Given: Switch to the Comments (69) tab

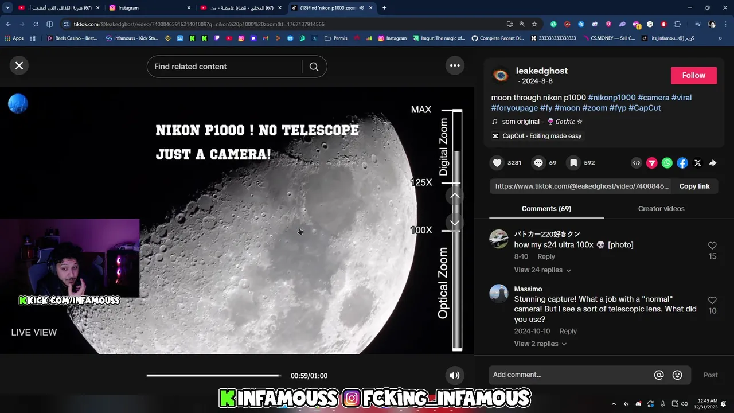Looking at the screenshot, I should pyautogui.click(x=546, y=209).
